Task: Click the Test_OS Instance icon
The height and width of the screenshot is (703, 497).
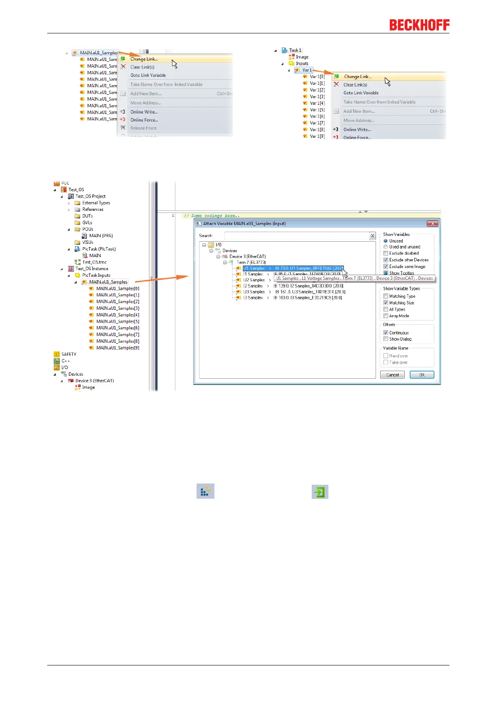Action: (71, 269)
